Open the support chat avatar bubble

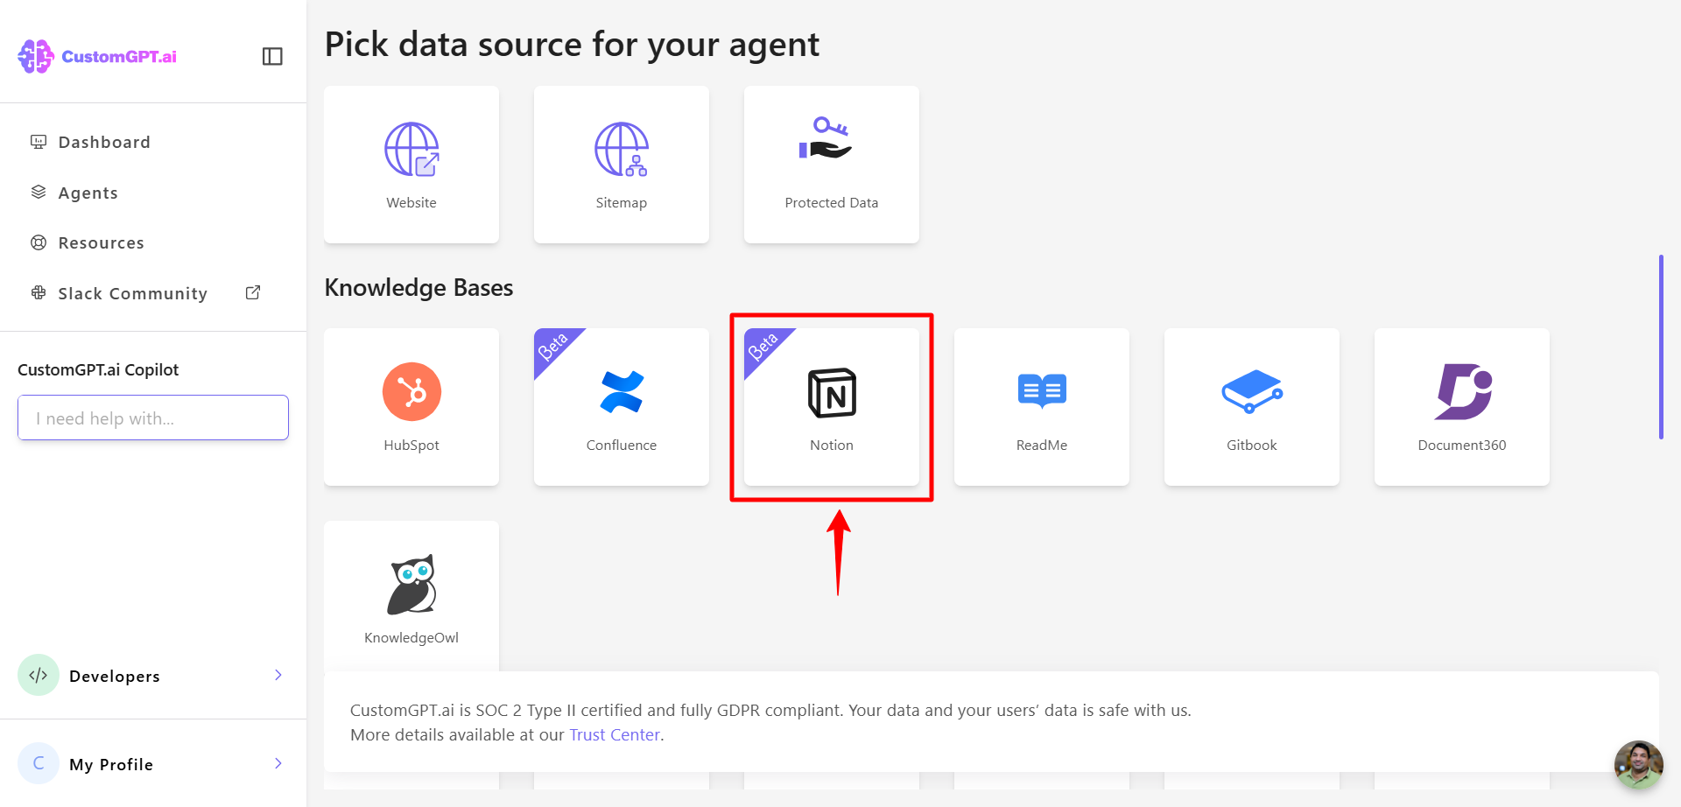pos(1639,765)
